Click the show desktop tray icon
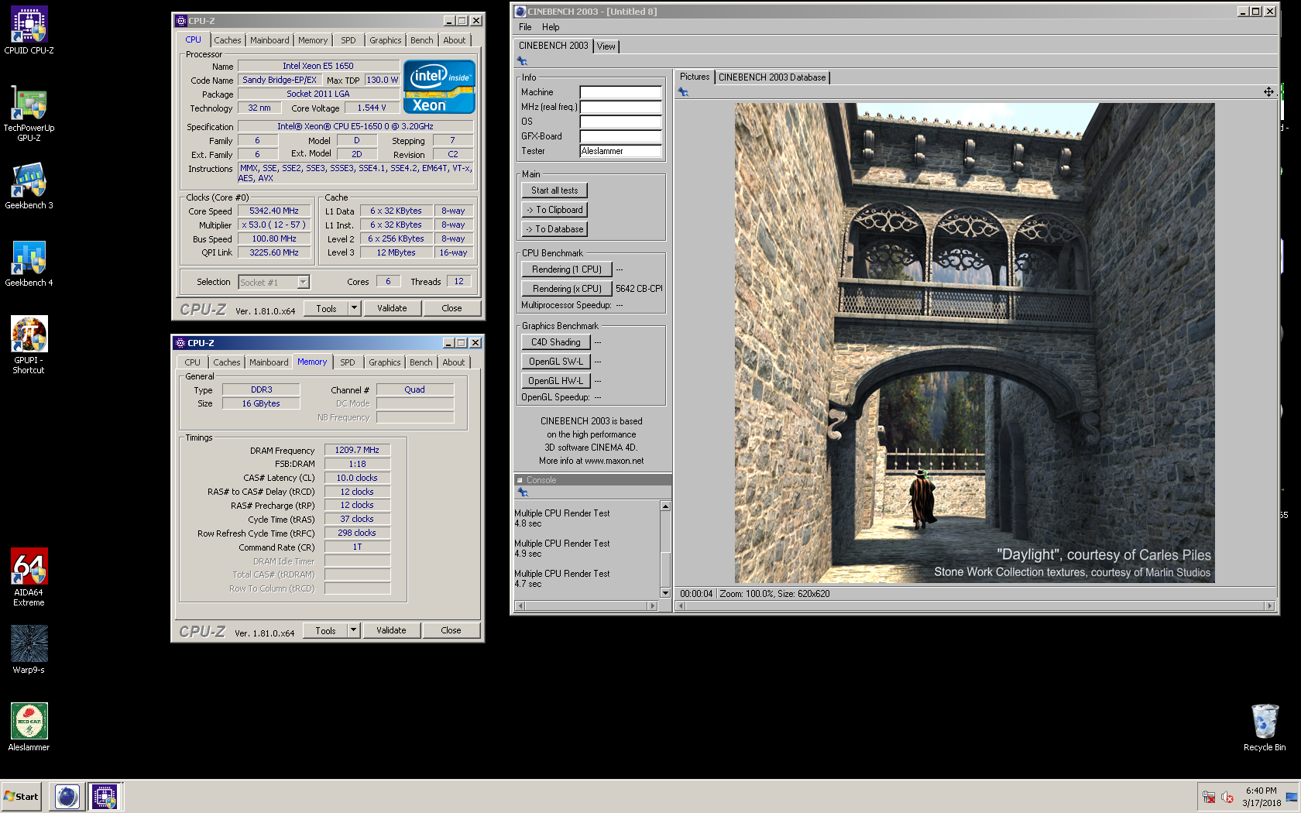 click(x=1292, y=797)
